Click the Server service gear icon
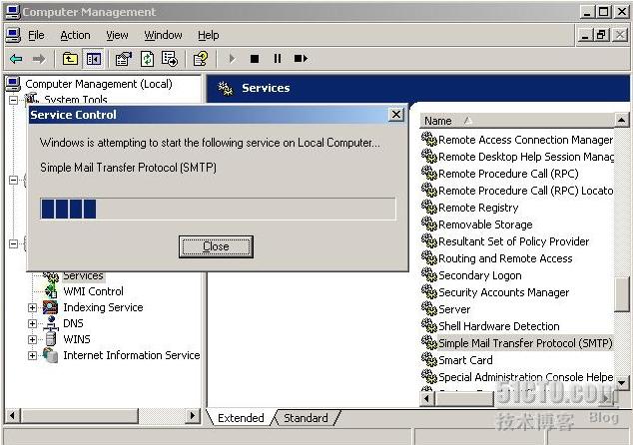This screenshot has height=445, width=633. [x=429, y=309]
